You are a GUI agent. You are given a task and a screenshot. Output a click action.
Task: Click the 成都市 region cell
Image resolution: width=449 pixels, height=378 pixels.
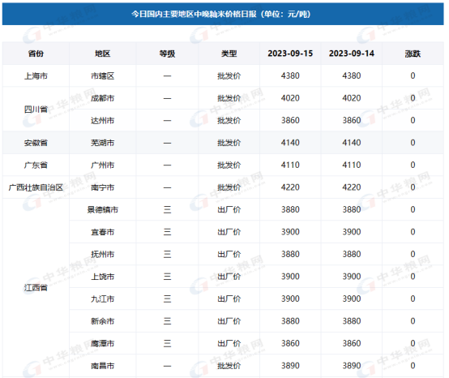102,98
